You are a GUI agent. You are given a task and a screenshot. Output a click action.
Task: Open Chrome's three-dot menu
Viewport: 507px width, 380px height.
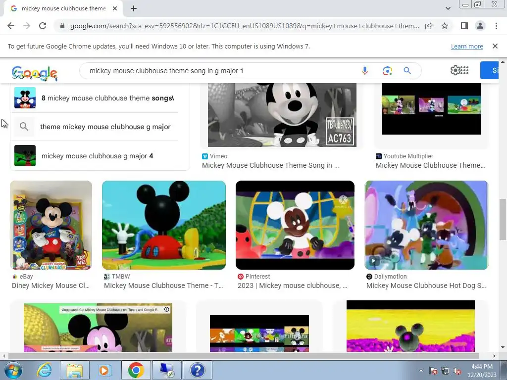pos(496,26)
